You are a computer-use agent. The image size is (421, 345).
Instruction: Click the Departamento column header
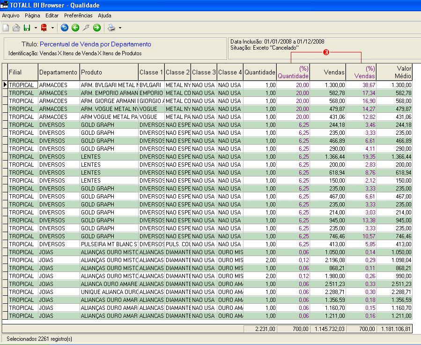(x=59, y=72)
